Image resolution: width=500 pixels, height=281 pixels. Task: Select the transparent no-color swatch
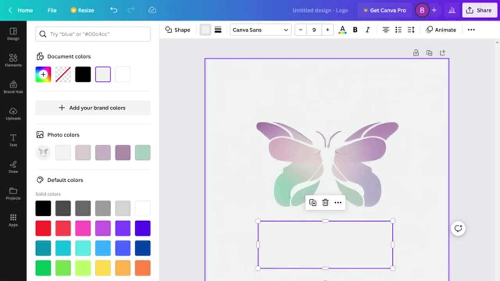tap(63, 74)
